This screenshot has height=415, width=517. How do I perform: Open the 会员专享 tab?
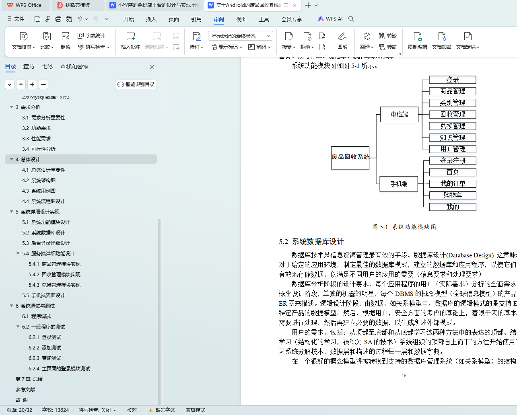[x=292, y=19]
